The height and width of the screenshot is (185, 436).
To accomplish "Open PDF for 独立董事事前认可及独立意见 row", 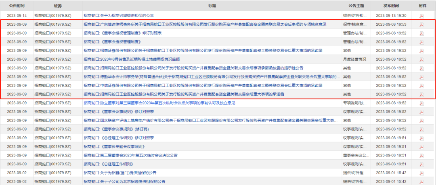I will point(421,103).
